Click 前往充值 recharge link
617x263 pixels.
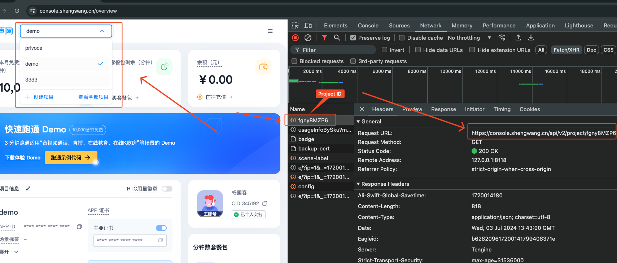pos(215,97)
